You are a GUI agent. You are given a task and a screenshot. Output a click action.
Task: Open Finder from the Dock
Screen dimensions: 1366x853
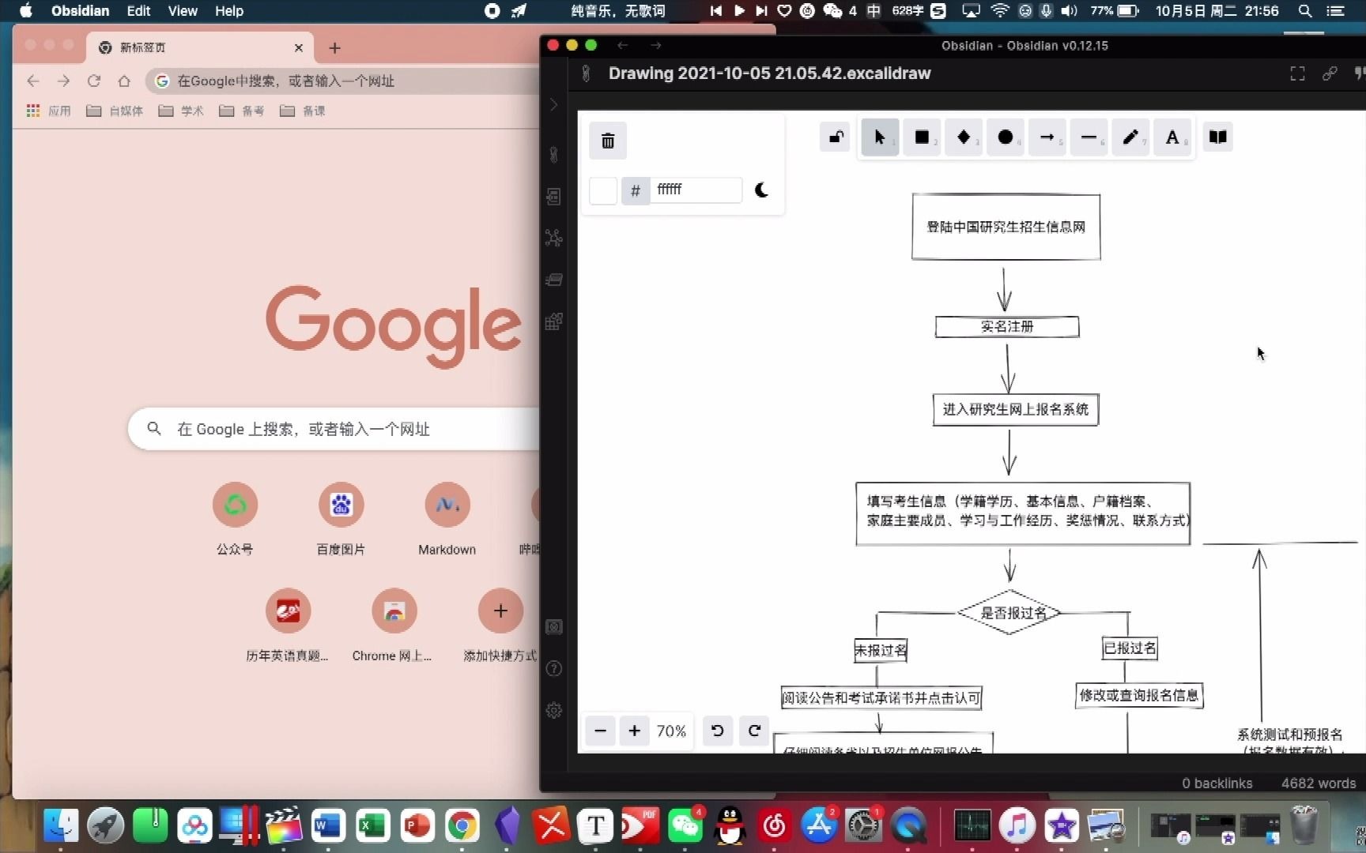point(61,826)
